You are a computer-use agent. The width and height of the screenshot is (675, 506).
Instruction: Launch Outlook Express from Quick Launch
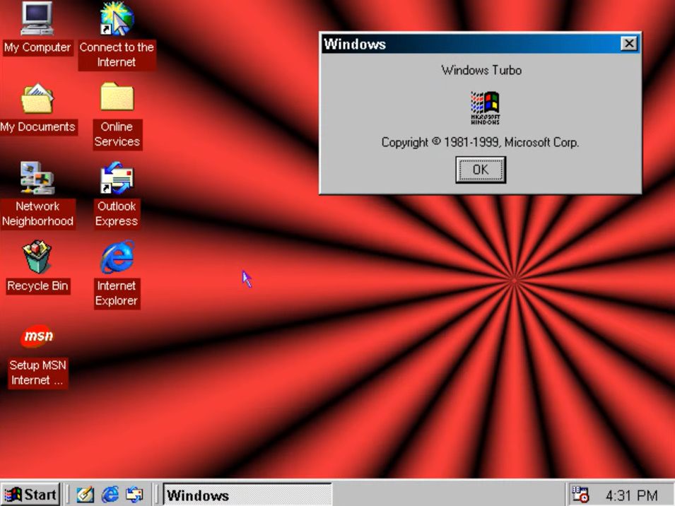point(134,495)
